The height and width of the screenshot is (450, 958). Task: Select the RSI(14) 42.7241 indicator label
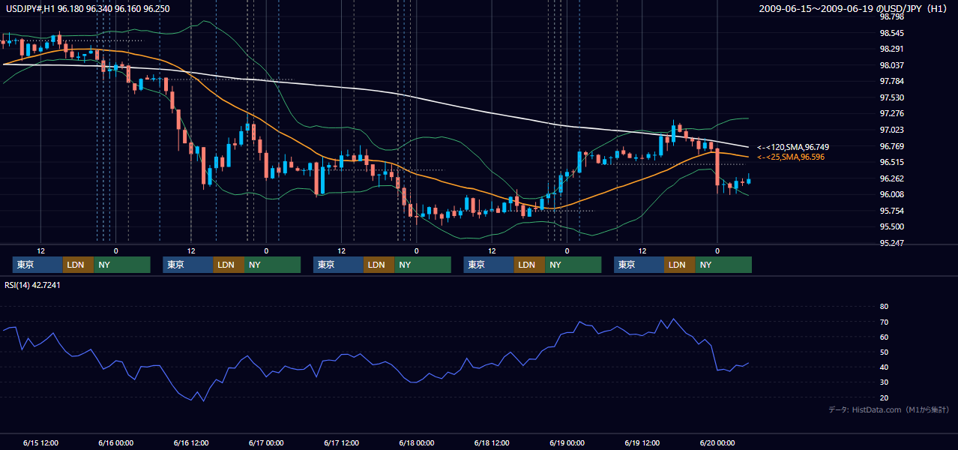32,284
